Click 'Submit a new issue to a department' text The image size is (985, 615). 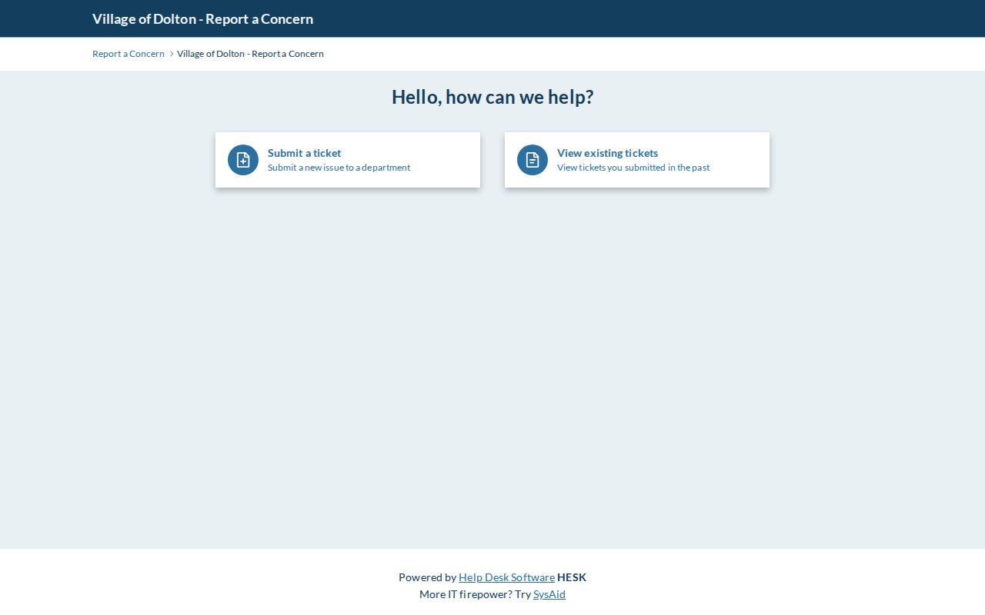pyautogui.click(x=339, y=168)
